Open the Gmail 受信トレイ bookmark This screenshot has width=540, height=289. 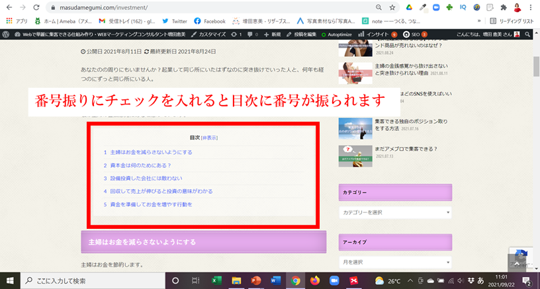(127, 21)
